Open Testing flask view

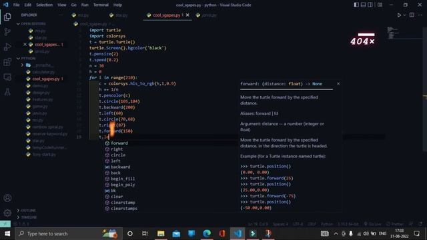point(7,92)
